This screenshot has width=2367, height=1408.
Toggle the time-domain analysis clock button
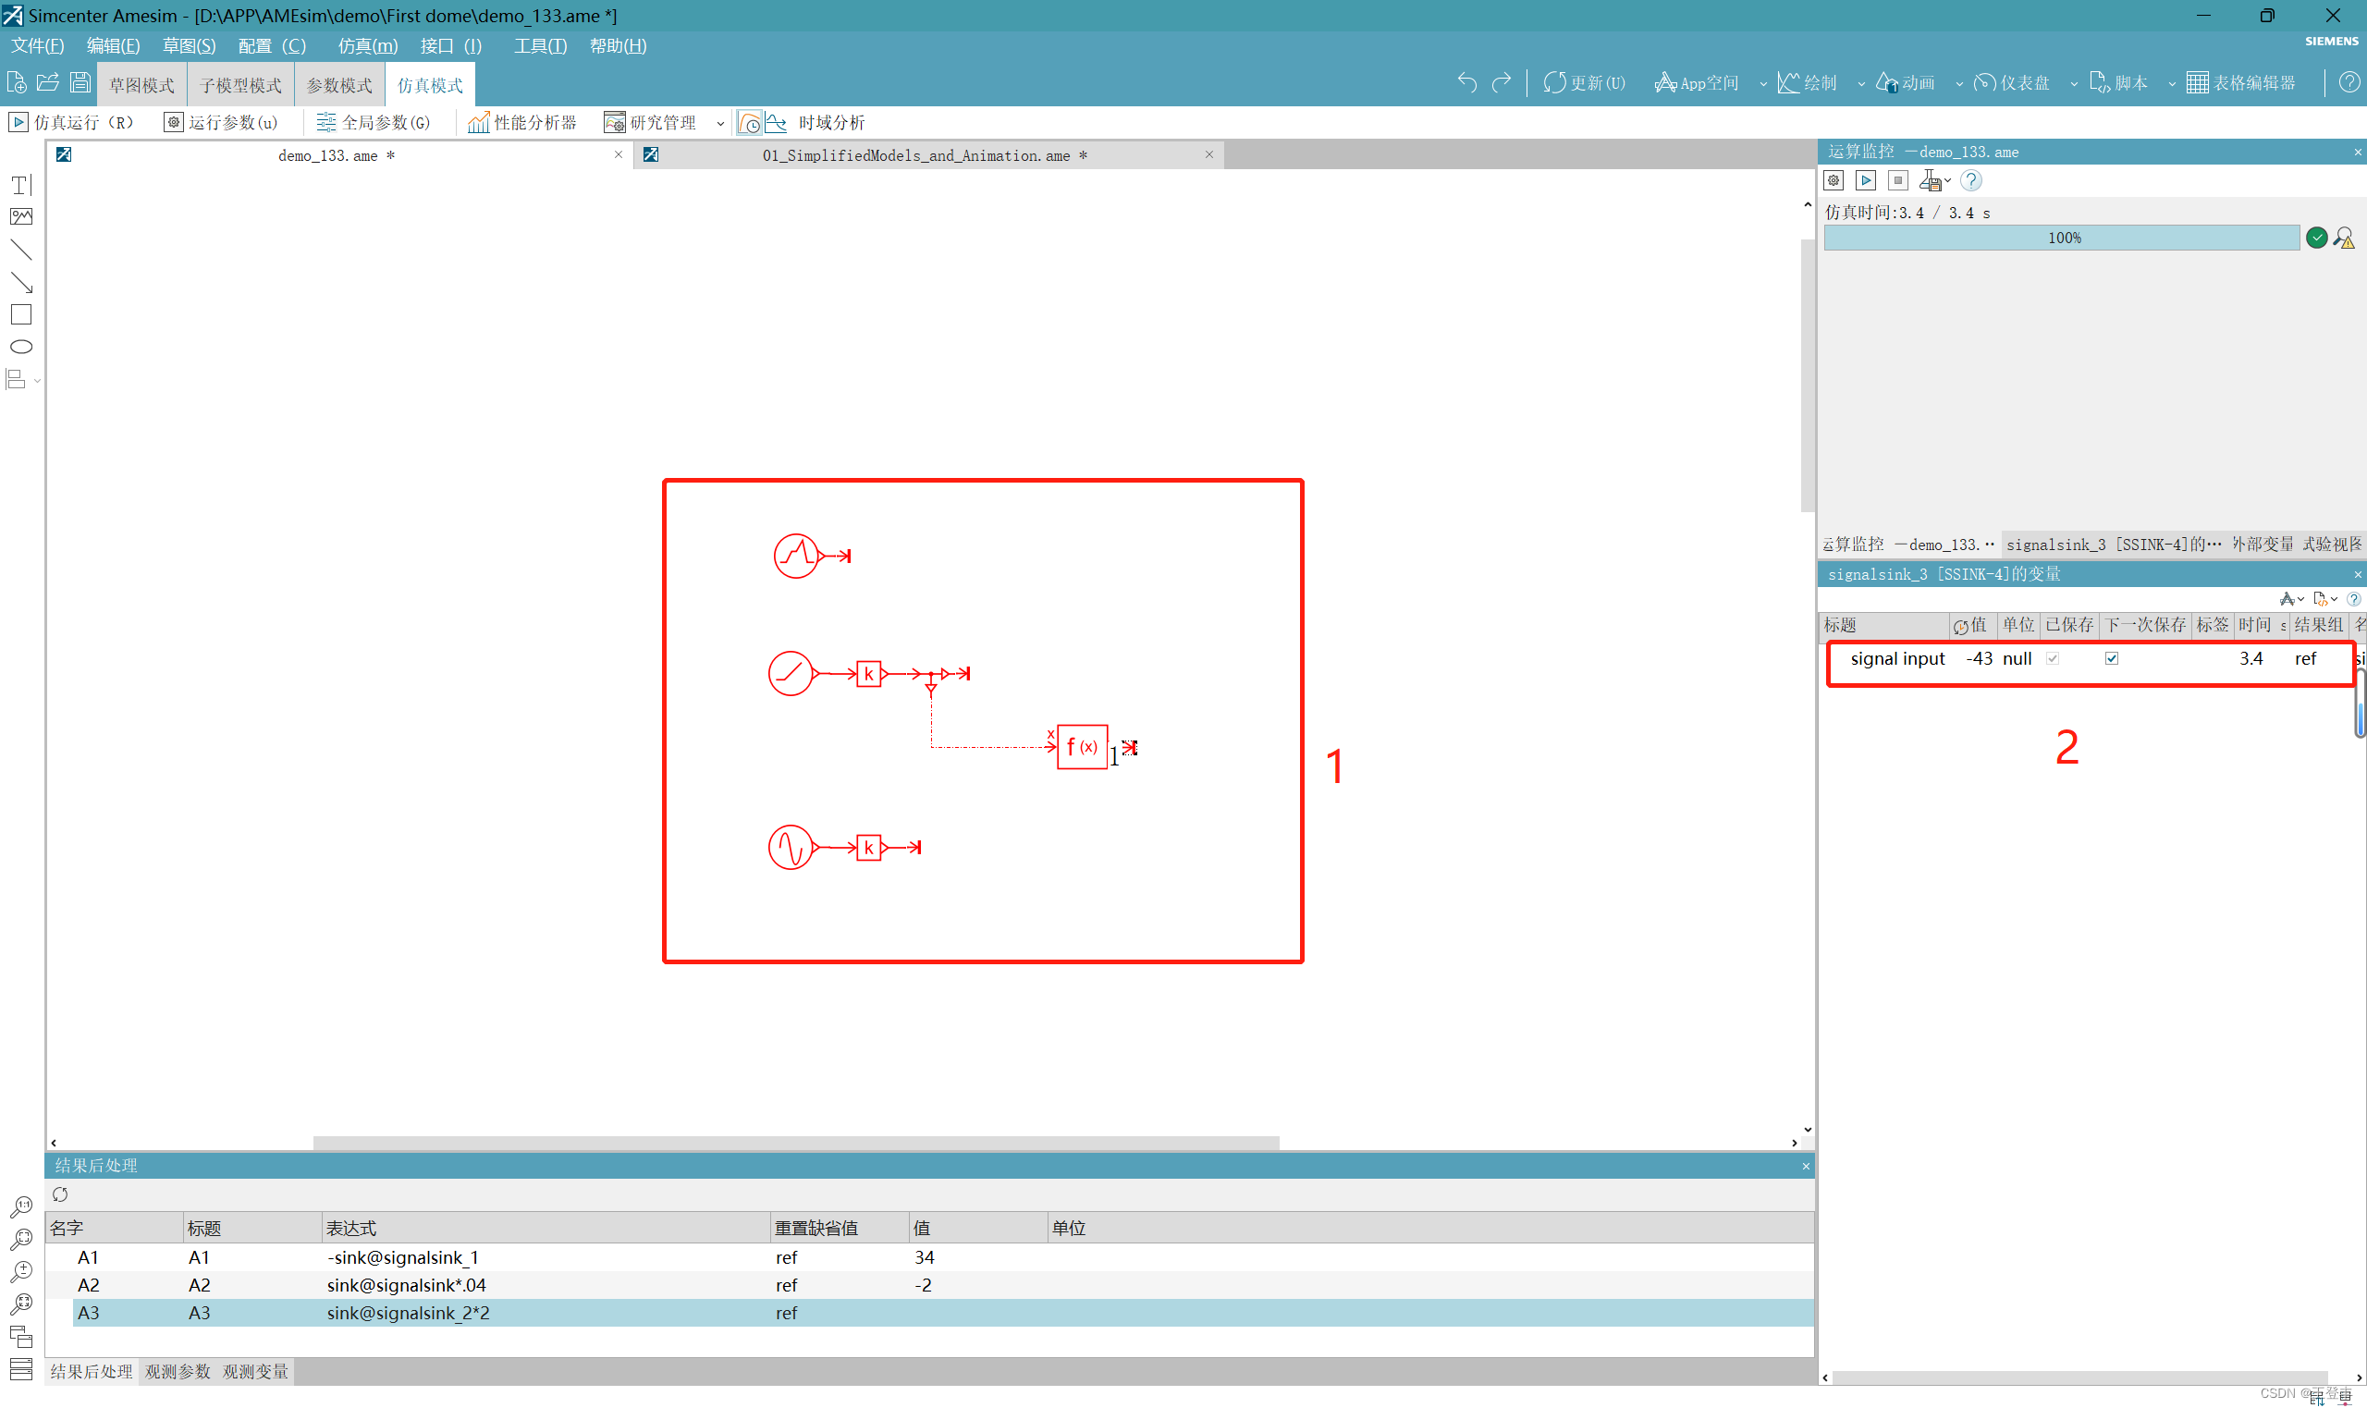[750, 123]
